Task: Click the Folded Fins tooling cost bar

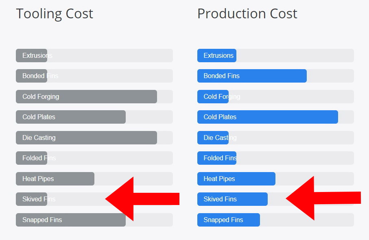Action: (x=94, y=158)
